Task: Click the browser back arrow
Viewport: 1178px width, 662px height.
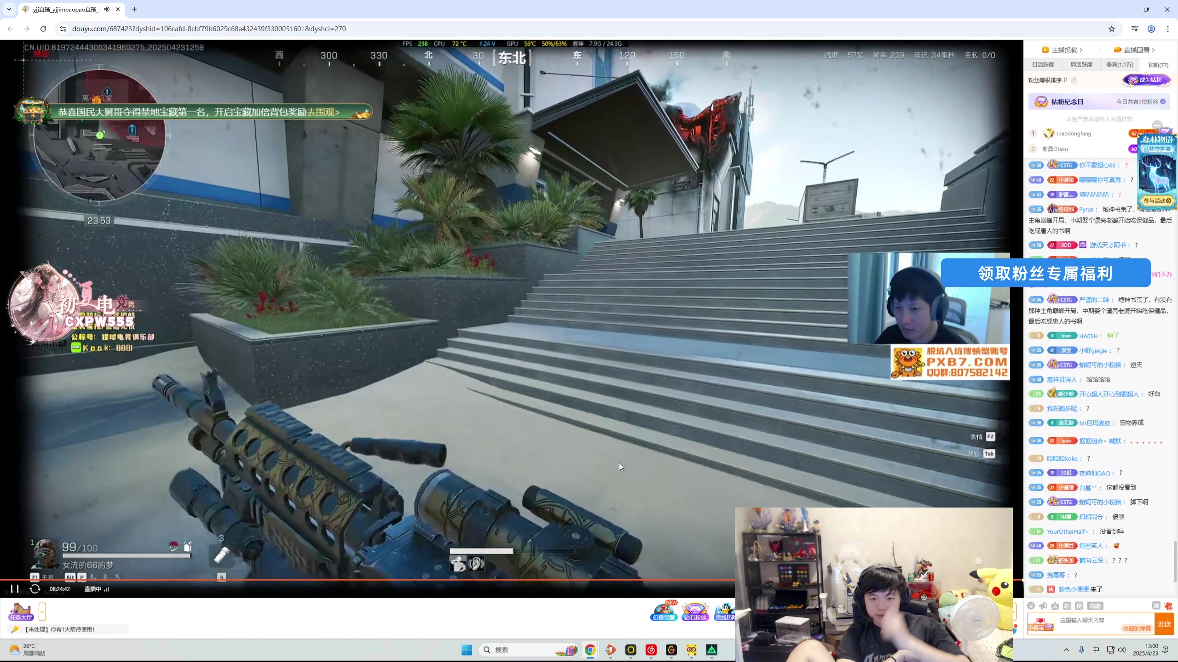Action: point(10,29)
